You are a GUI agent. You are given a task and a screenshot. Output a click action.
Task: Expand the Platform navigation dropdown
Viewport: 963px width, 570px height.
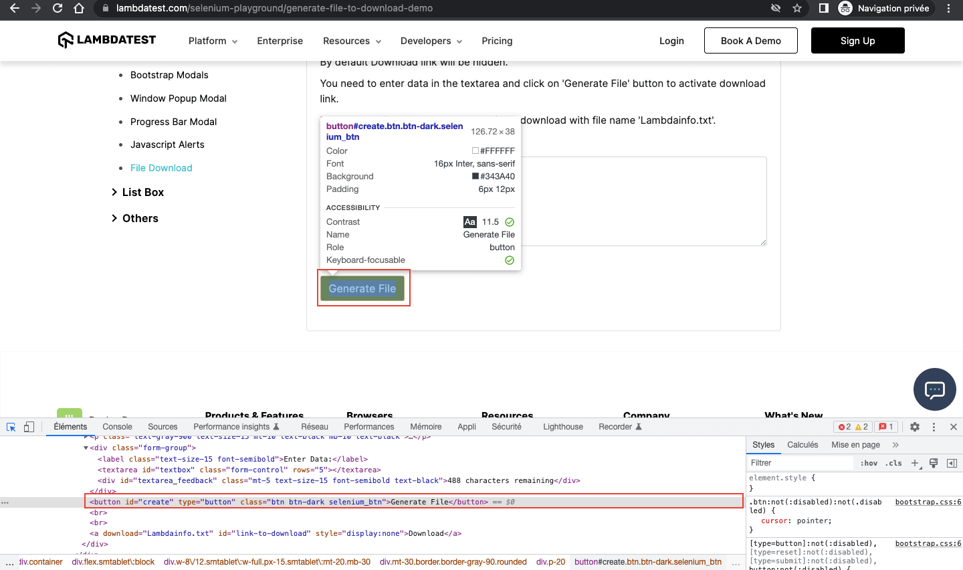click(213, 41)
